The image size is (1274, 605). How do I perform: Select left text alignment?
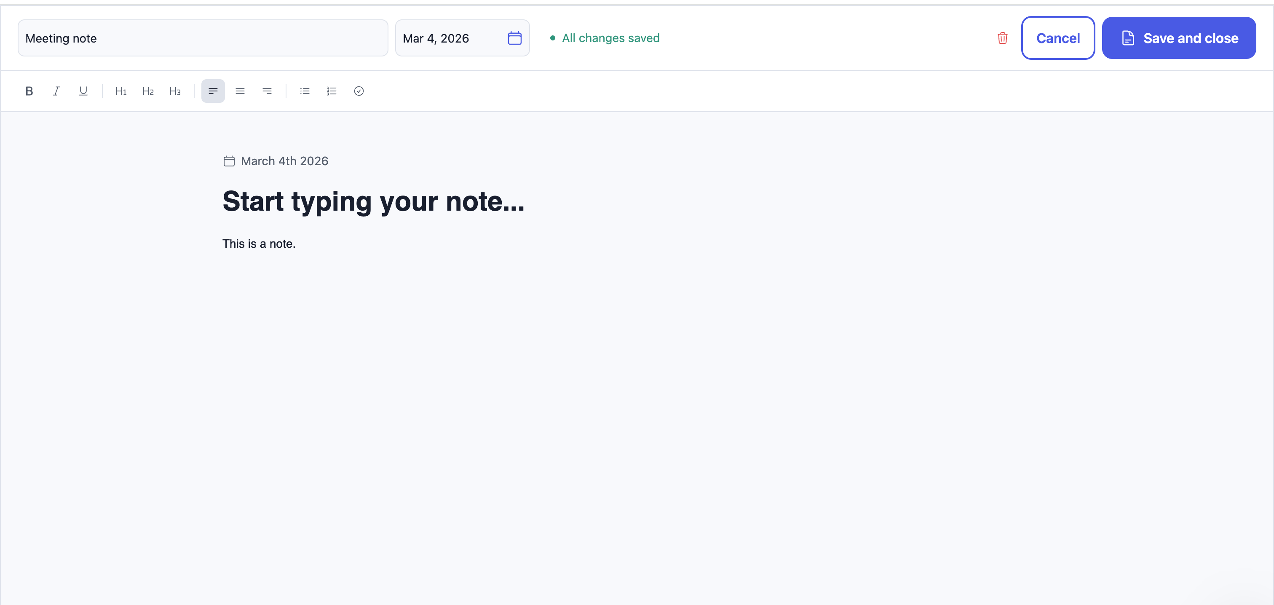[213, 91]
